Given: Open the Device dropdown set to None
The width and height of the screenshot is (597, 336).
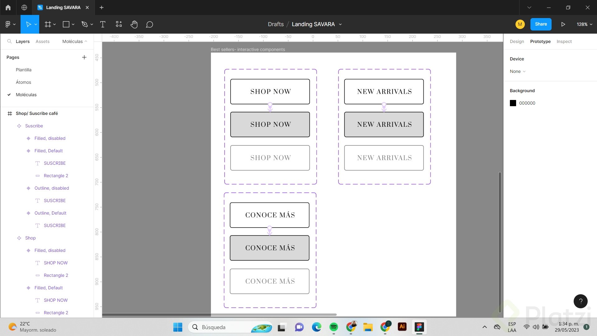Looking at the screenshot, I should point(517,71).
